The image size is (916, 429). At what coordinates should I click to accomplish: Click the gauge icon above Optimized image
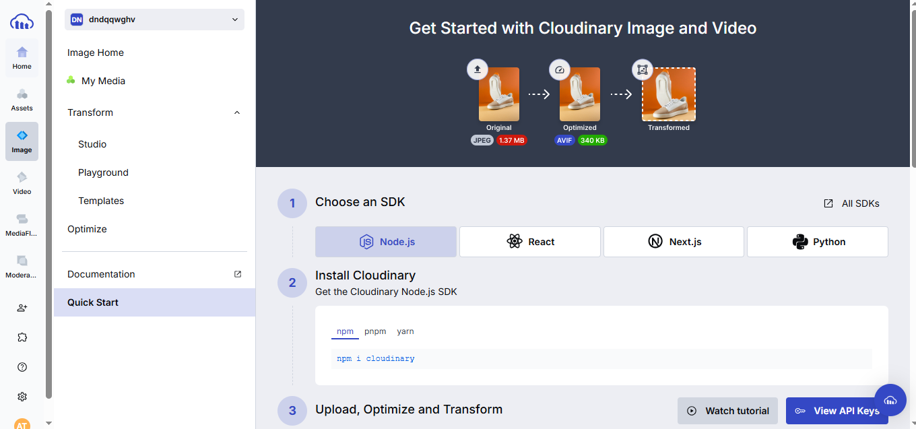559,69
